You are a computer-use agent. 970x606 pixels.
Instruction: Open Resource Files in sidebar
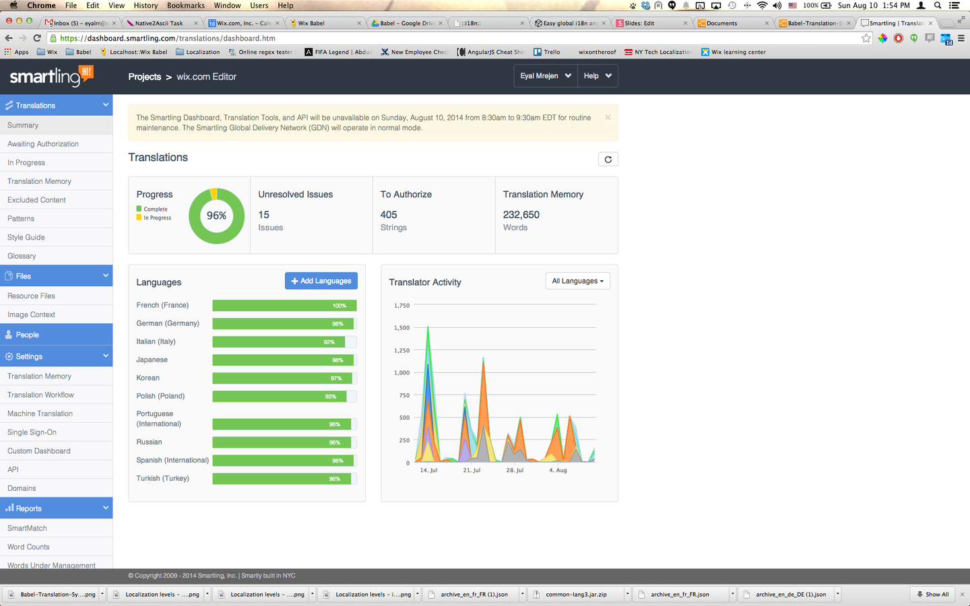[x=57, y=296]
